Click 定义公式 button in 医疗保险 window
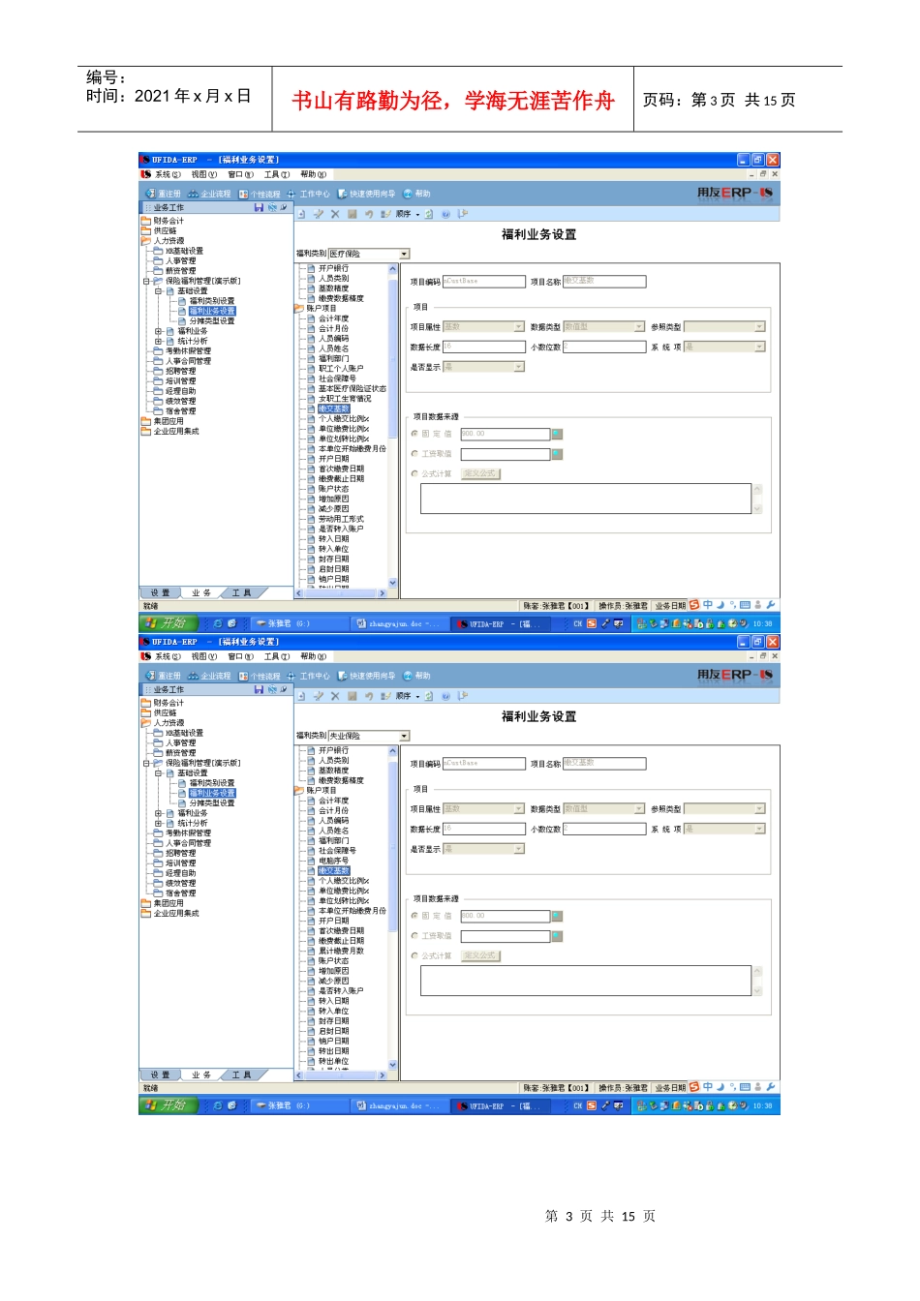 click(x=480, y=474)
